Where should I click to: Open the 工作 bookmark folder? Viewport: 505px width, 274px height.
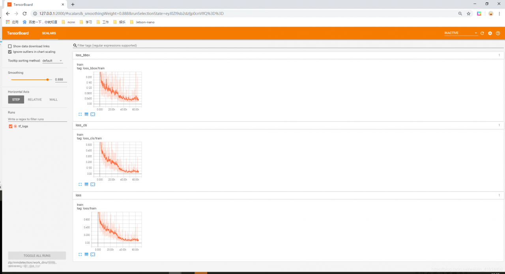pyautogui.click(x=103, y=22)
